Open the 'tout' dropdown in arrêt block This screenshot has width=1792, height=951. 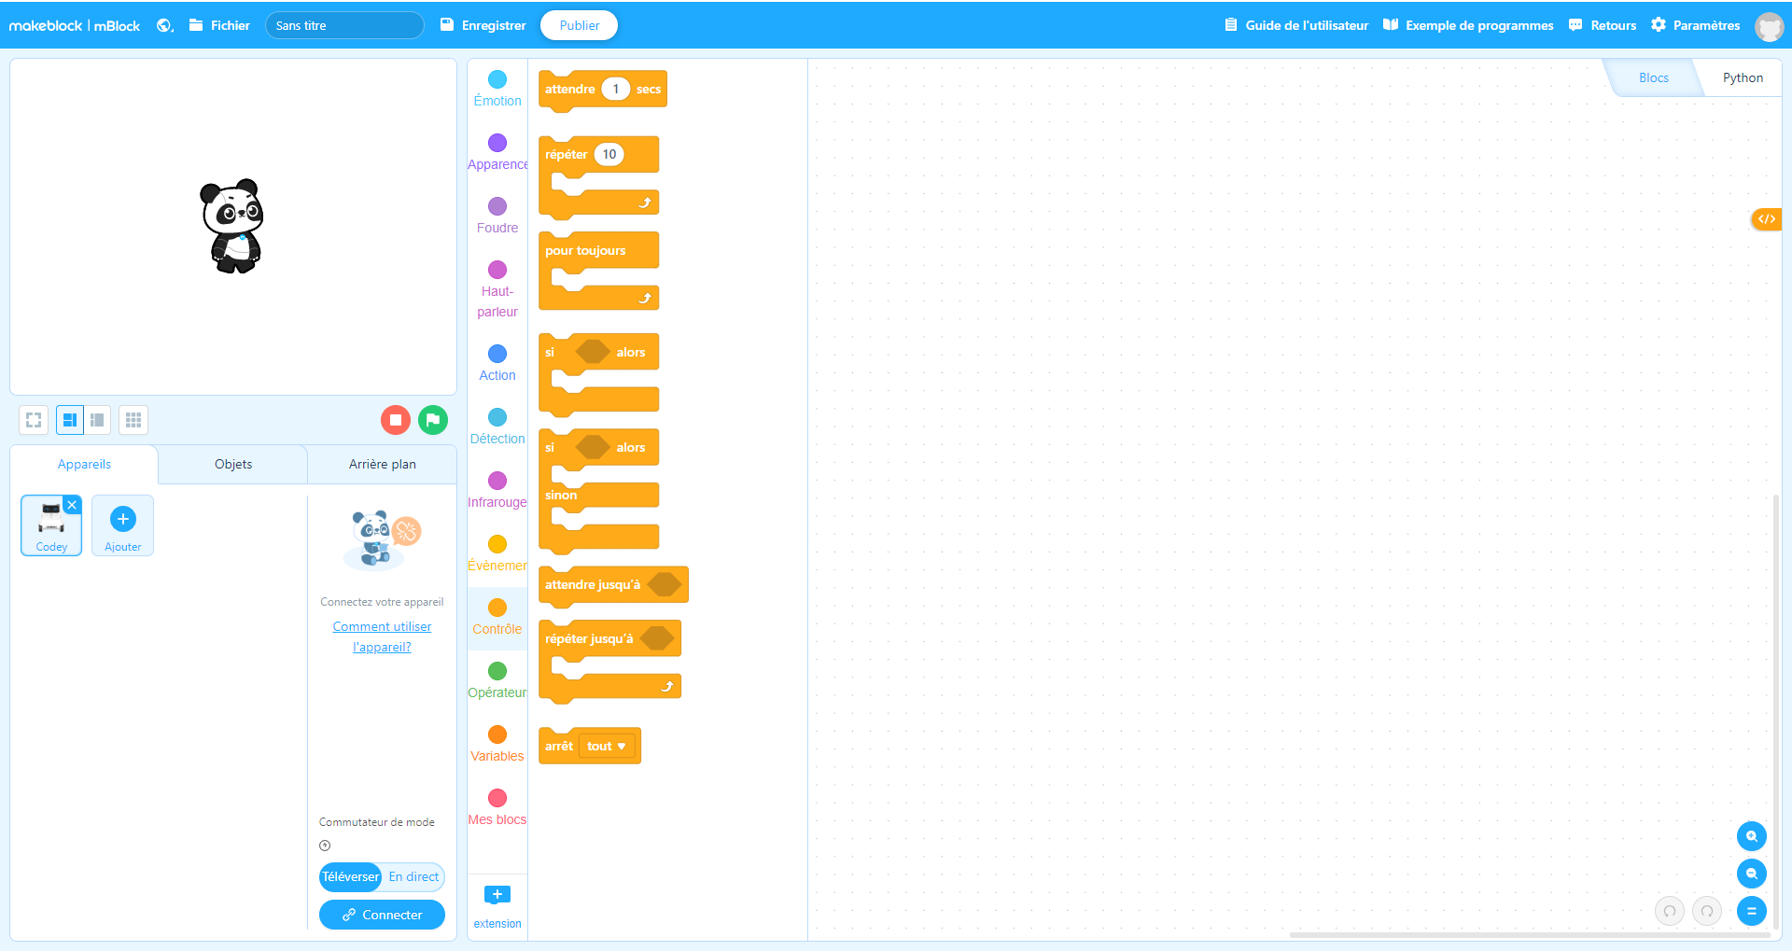click(607, 747)
